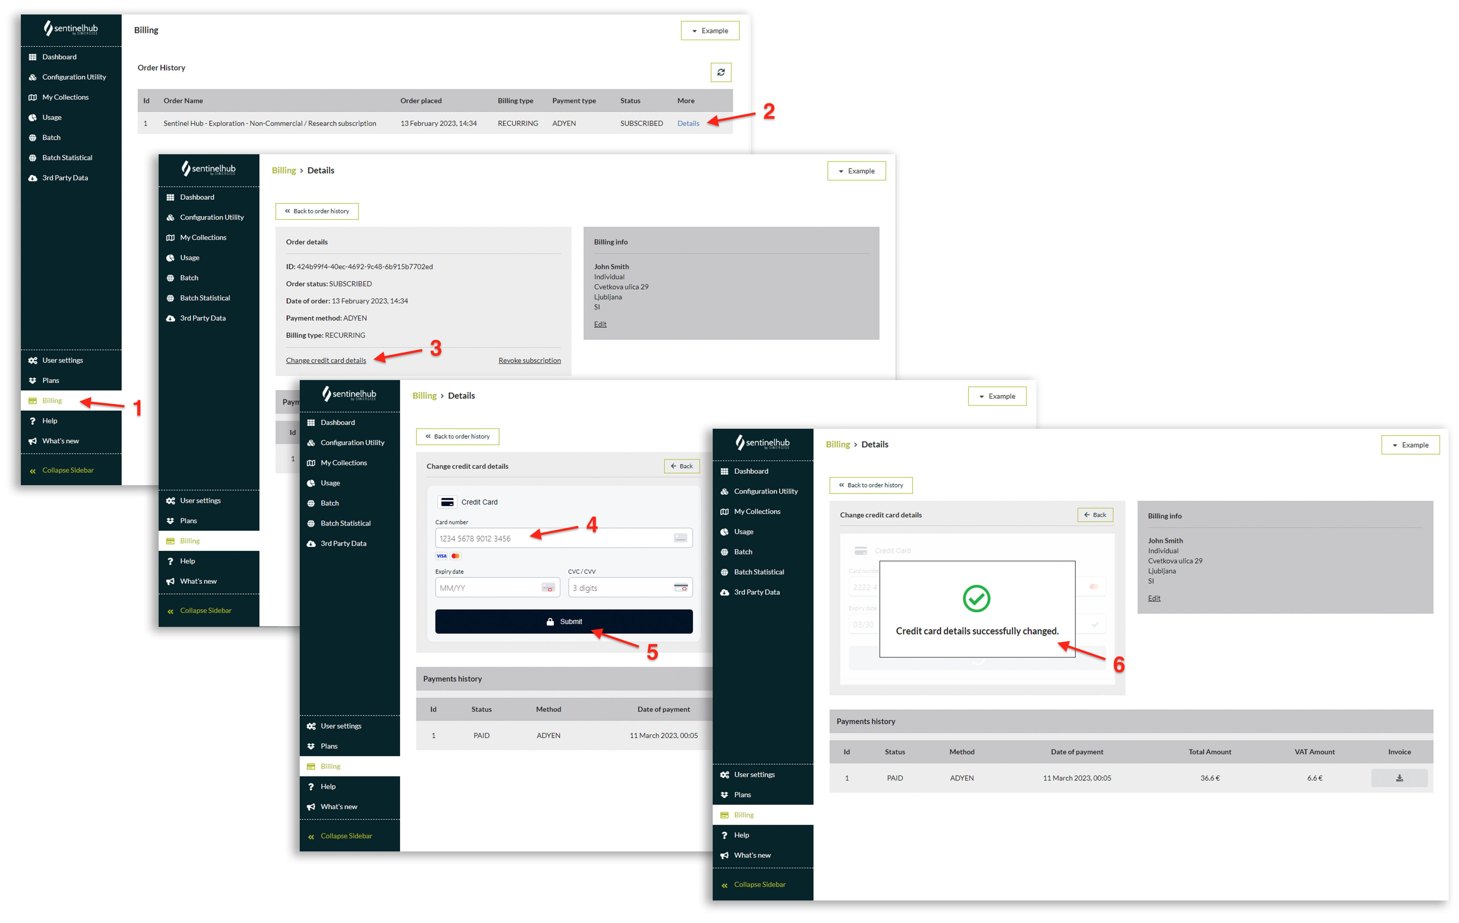Click the Details link in the order row
The image size is (1459, 923).
[688, 124]
